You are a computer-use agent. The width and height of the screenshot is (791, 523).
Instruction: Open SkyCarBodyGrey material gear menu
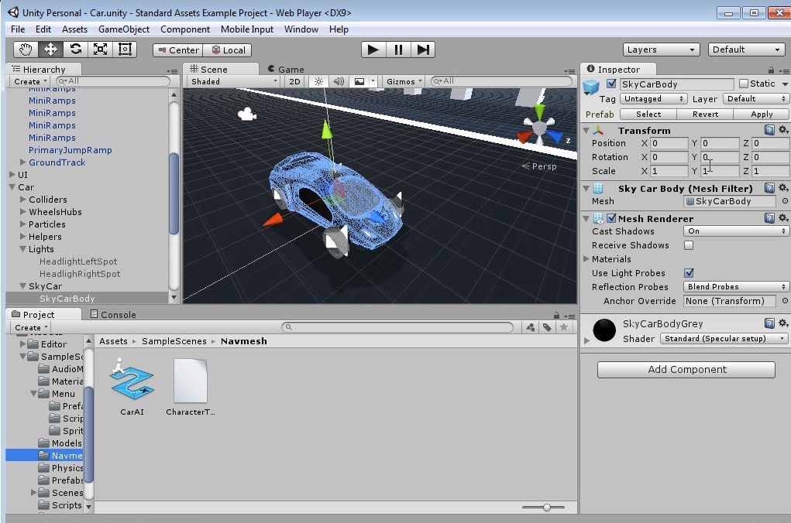click(783, 323)
